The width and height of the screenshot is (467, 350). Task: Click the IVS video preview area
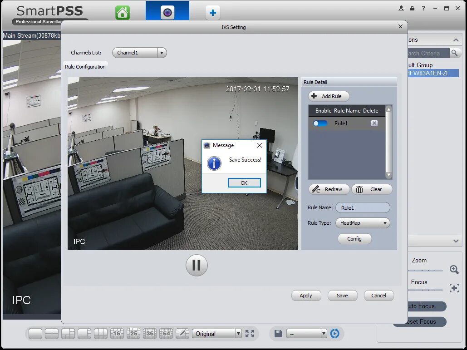click(x=183, y=163)
